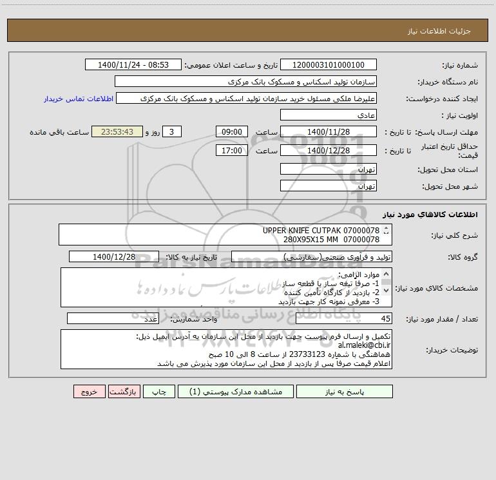Click response deadline date 1400/11/28
Screen dimensions: 496x480
pyautogui.click(x=329, y=131)
